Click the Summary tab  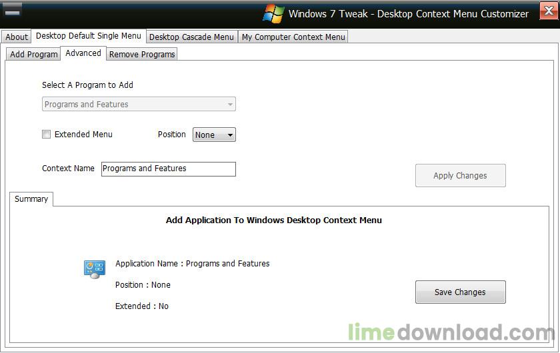click(31, 198)
